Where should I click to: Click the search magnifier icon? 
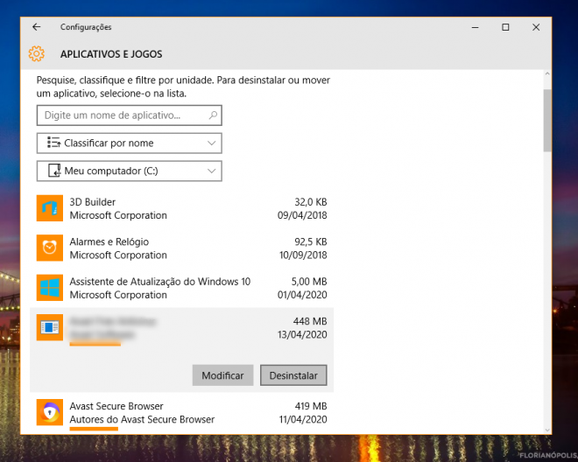click(213, 115)
